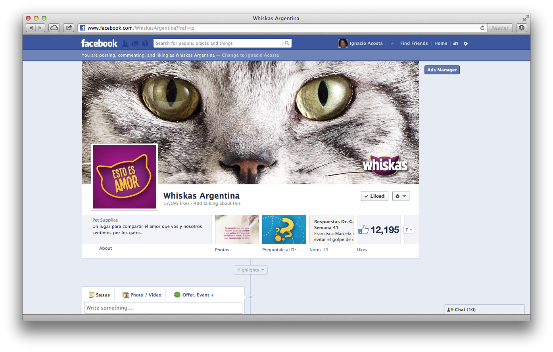
Task: Click the Share button in the toolbar
Action: (x=69, y=28)
